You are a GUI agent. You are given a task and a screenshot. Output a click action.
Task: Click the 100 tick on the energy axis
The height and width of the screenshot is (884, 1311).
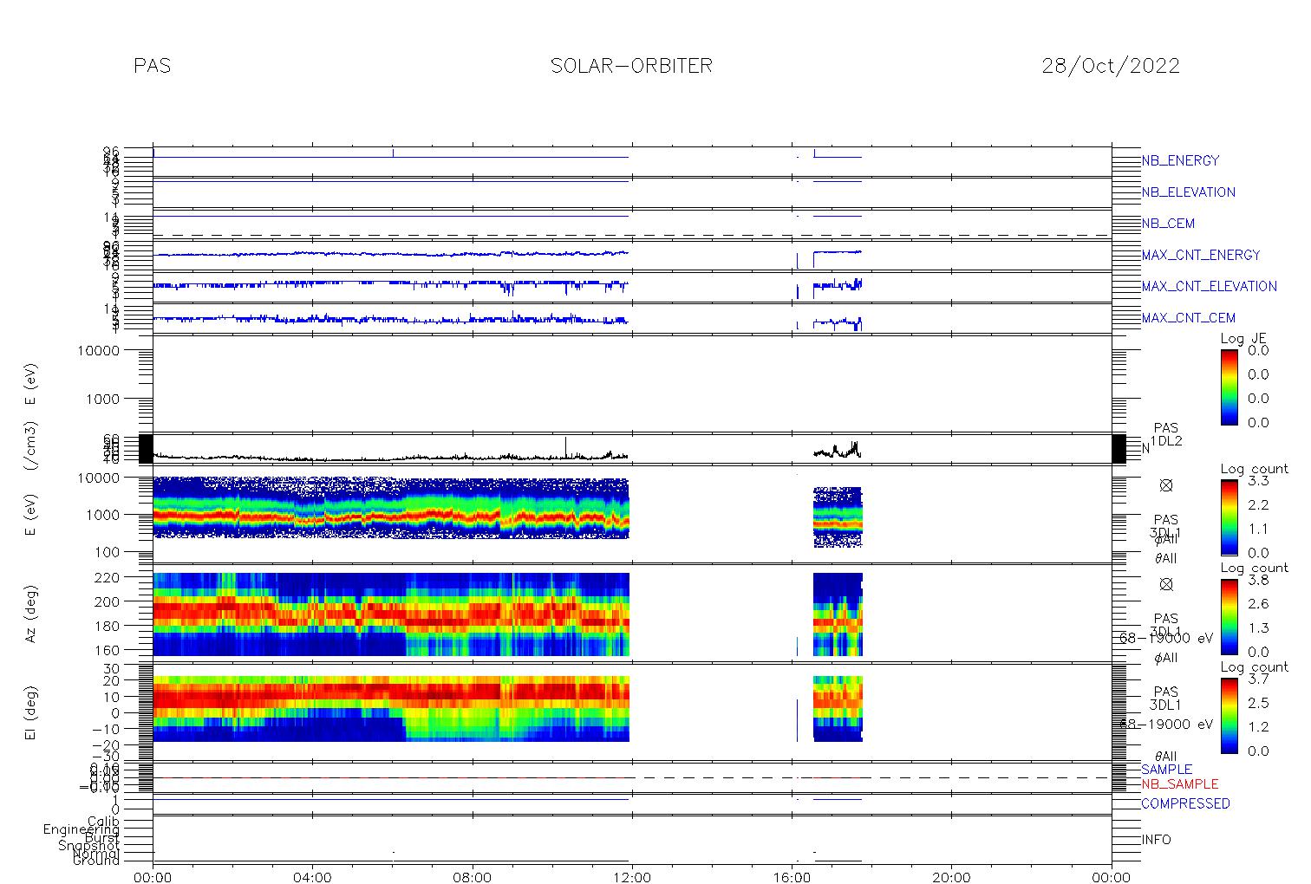pos(108,552)
